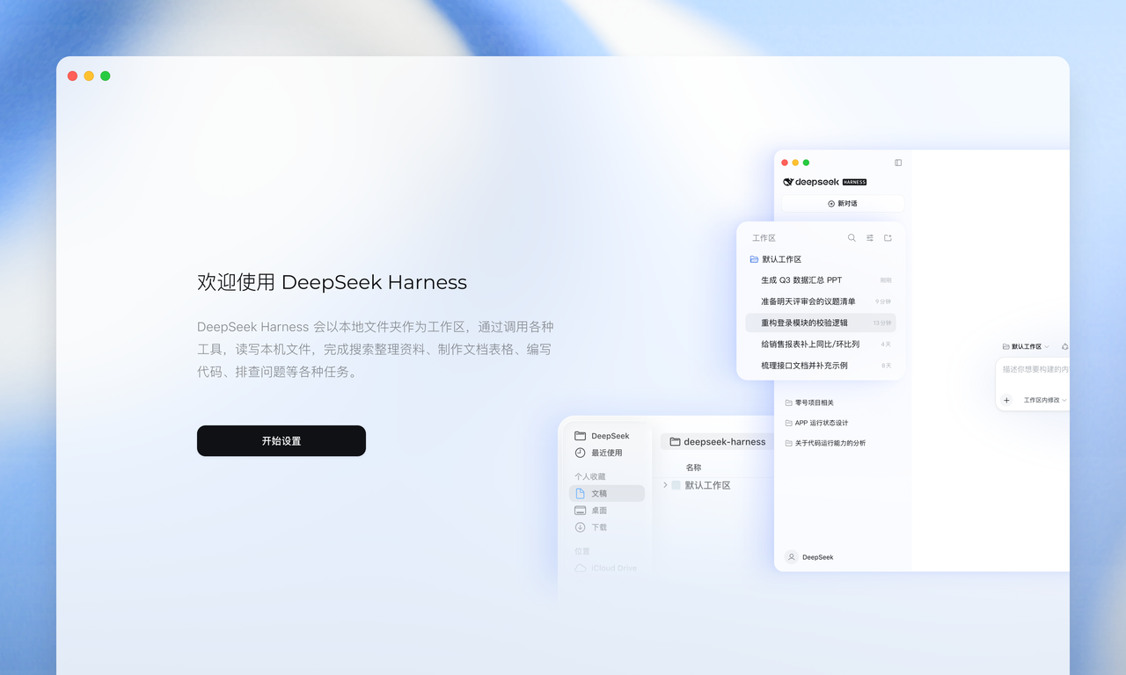Image resolution: width=1126 pixels, height=675 pixels.
Task: Select 文稿 in the file picker sidebar
Action: pyautogui.click(x=607, y=494)
